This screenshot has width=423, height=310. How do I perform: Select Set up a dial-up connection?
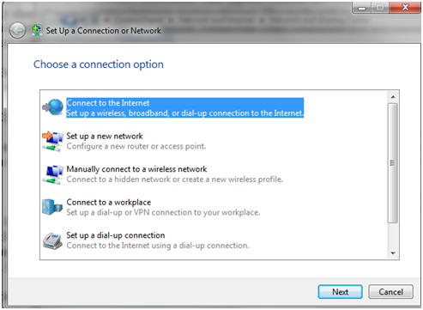pos(158,240)
